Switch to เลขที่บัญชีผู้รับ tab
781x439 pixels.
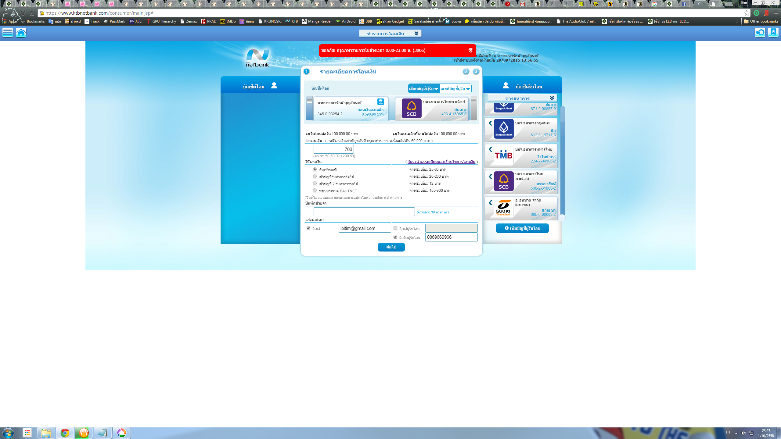(x=455, y=89)
